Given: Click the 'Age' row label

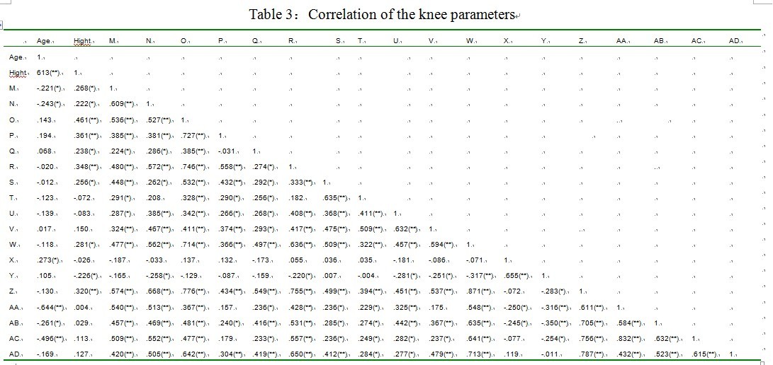Looking at the screenshot, I should pyautogui.click(x=17, y=57).
